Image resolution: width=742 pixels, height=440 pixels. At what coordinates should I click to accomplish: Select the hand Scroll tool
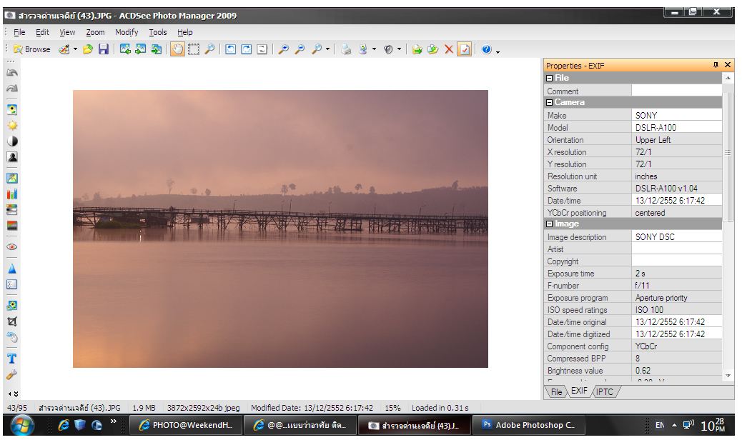177,49
